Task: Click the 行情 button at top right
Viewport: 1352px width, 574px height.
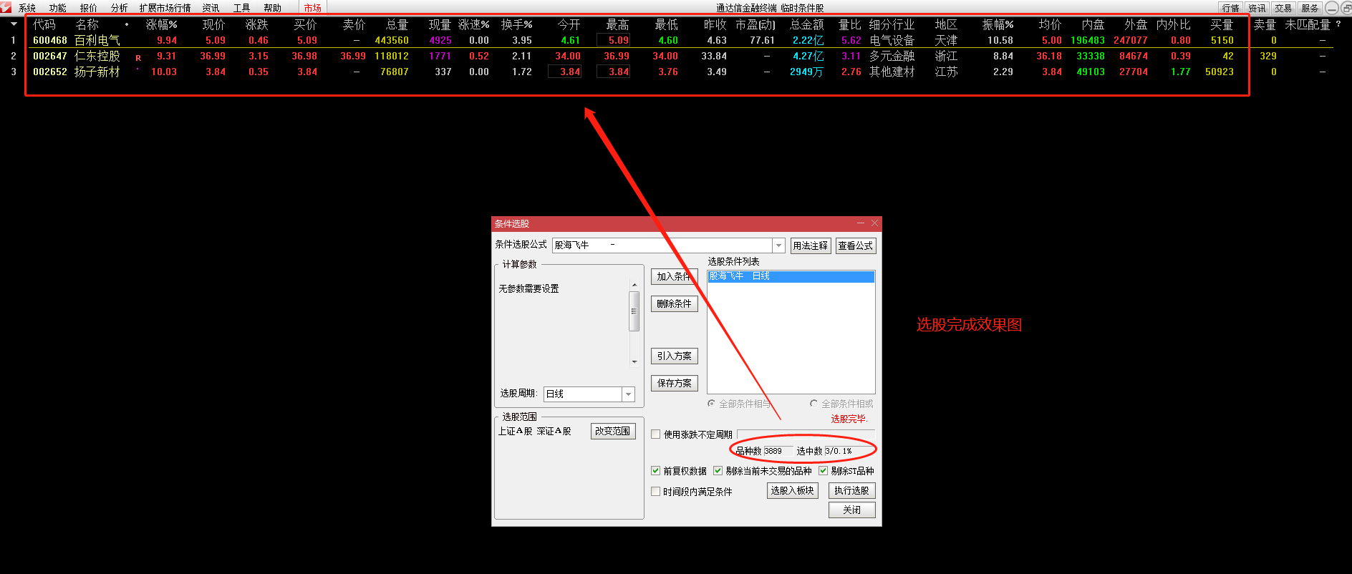Action: (1231, 8)
